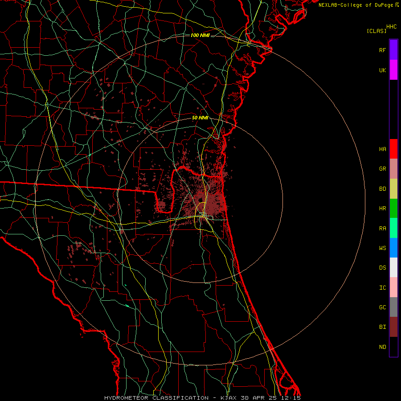The width and height of the screenshot is (401, 401).
Task: Click the BI brown legend swatch
Action: (x=393, y=327)
